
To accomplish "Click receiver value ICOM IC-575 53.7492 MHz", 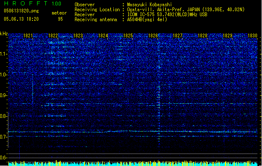I will pos(167,15).
